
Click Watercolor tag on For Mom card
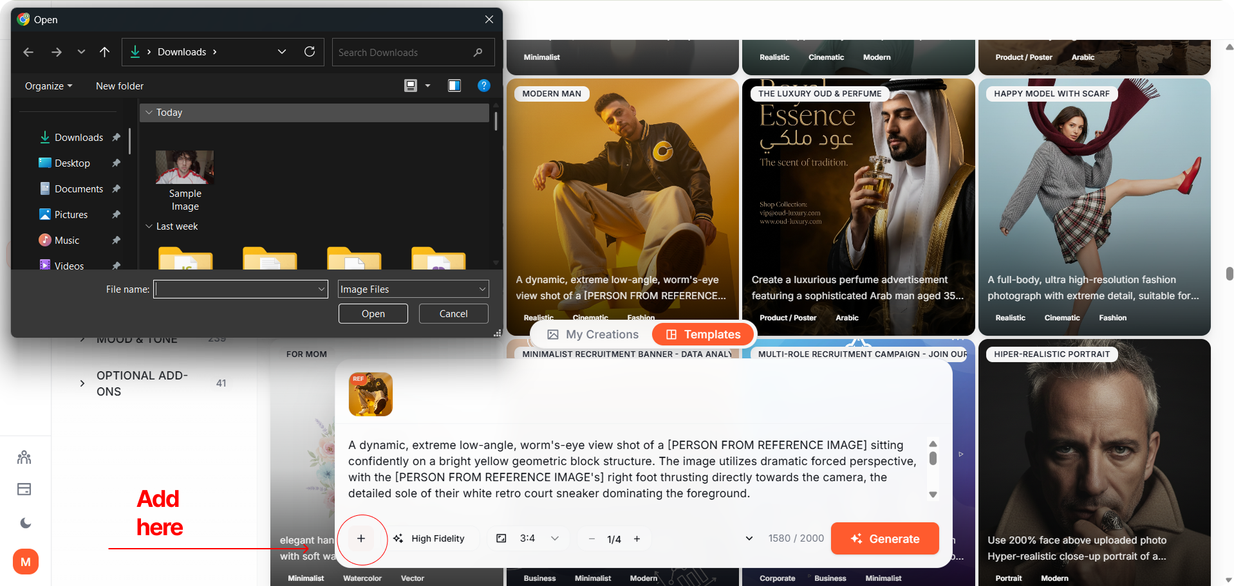(362, 578)
